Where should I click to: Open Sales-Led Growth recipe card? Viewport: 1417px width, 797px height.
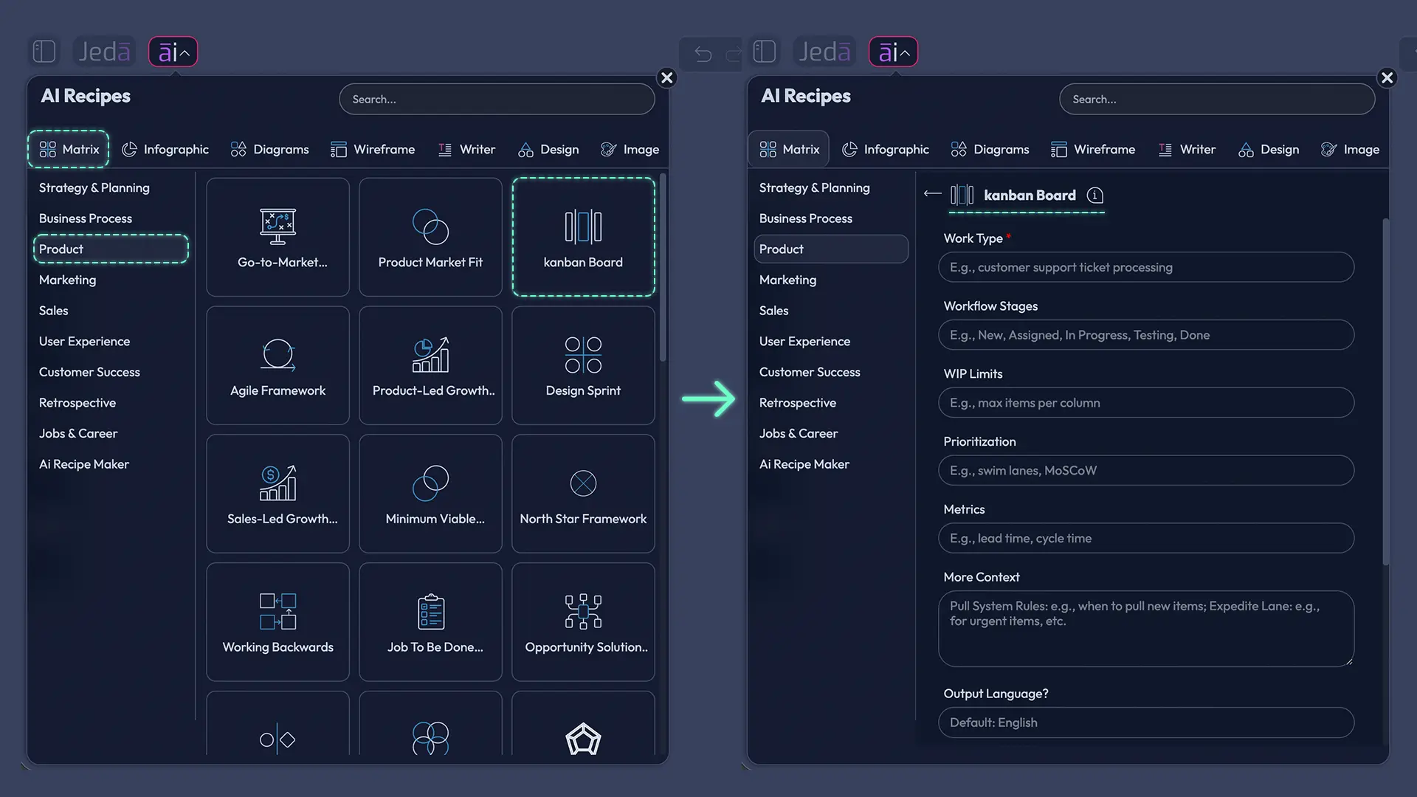pyautogui.click(x=277, y=494)
